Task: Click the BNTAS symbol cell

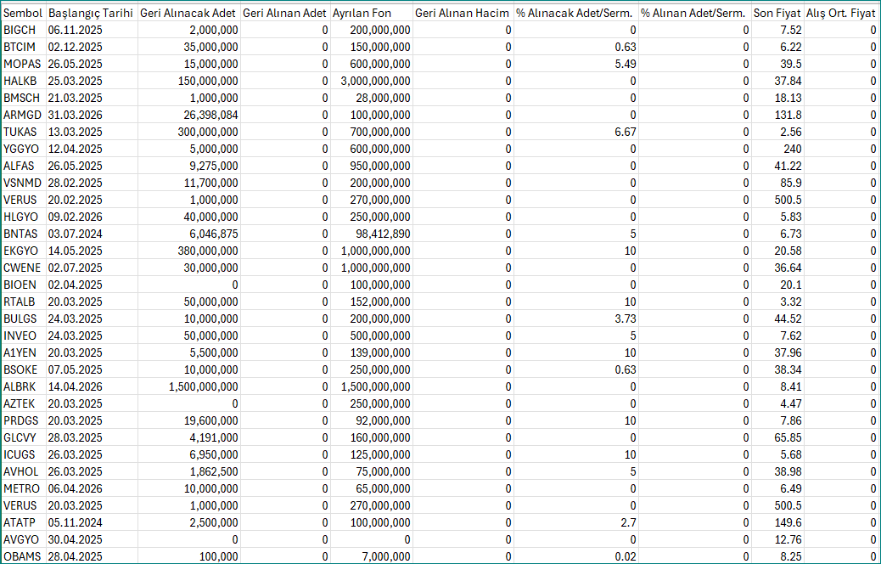Action: coord(23,234)
